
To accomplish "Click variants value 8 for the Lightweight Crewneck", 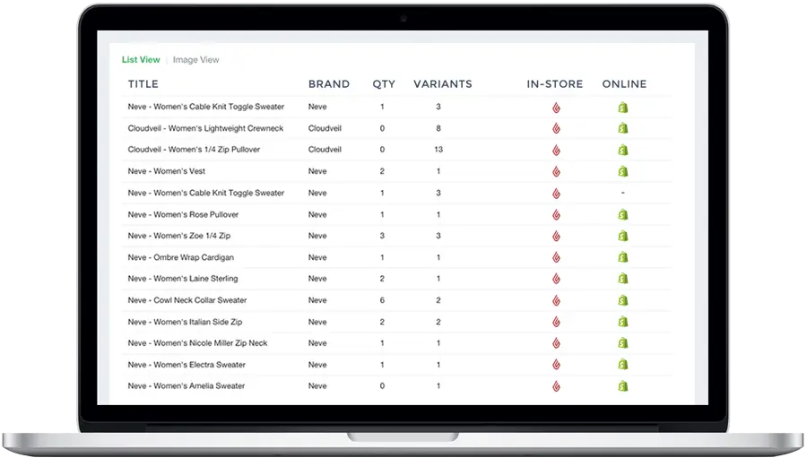I will (438, 128).
